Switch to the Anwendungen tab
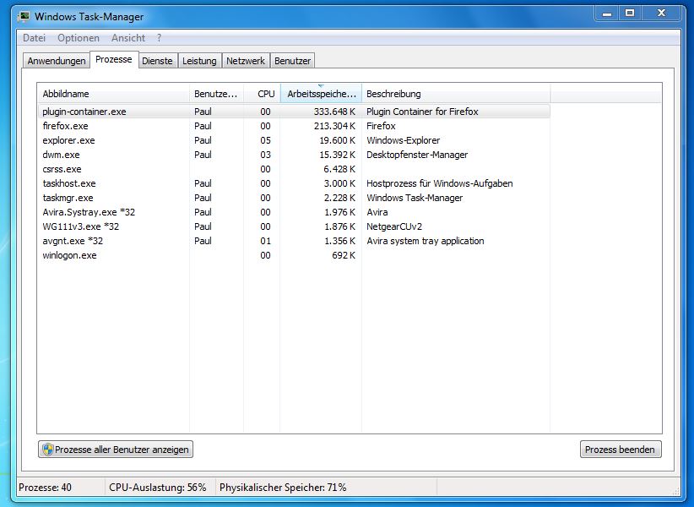Viewport: 694px width, 507px height. coord(57,61)
